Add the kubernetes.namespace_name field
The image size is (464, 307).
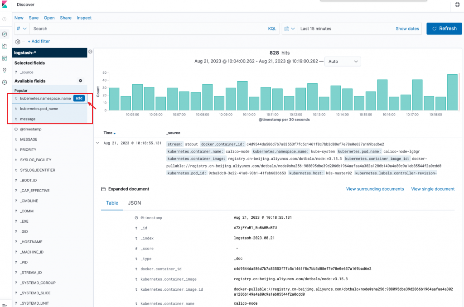pos(79,98)
